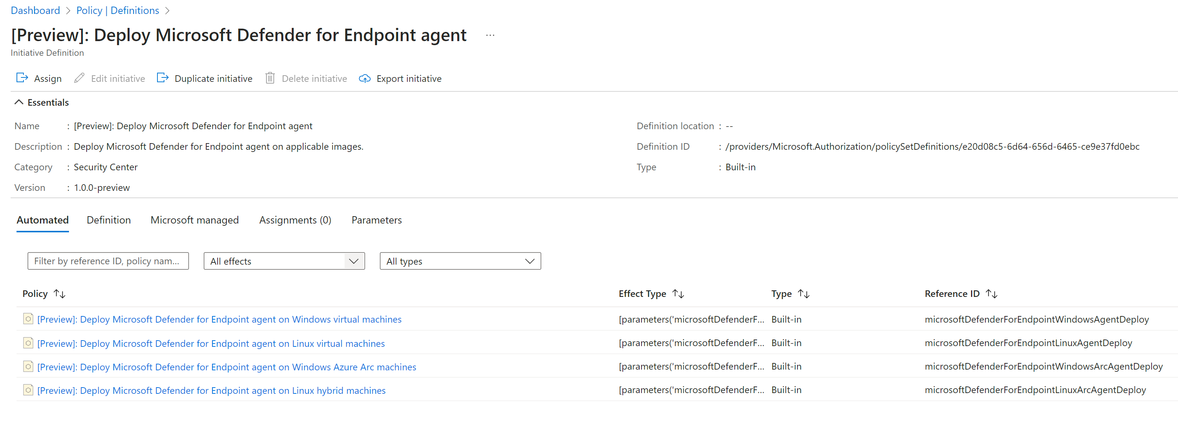1178x425 pixels.
Task: Click the Duplicate initiative icon
Action: click(162, 78)
